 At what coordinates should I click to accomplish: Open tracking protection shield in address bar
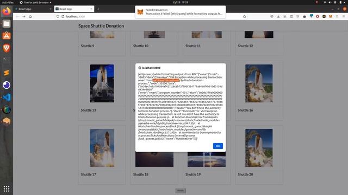[58, 17]
